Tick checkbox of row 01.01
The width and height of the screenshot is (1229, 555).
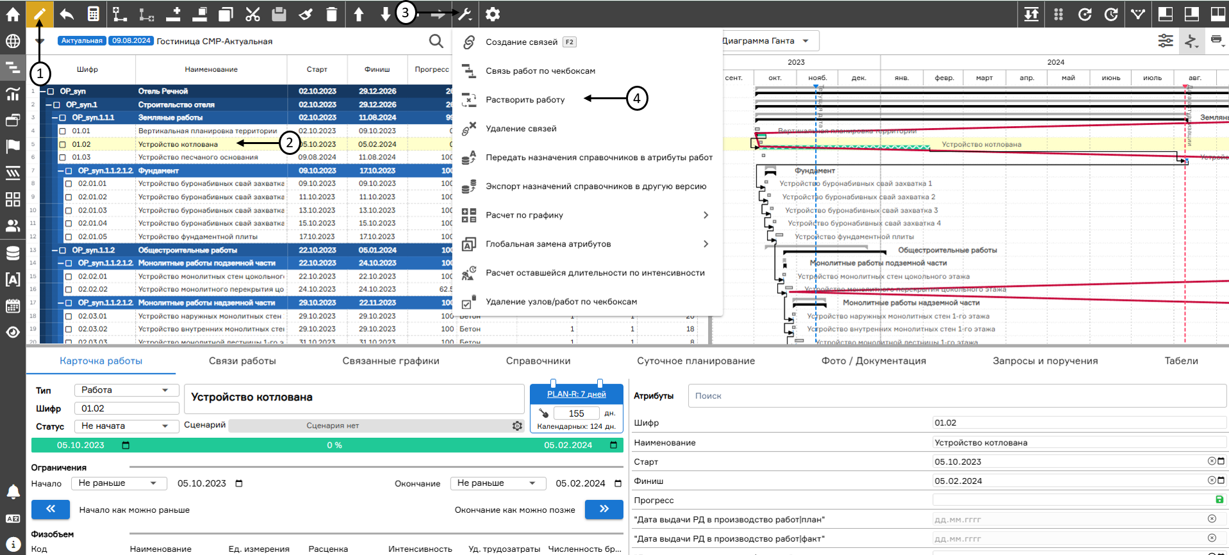(63, 131)
